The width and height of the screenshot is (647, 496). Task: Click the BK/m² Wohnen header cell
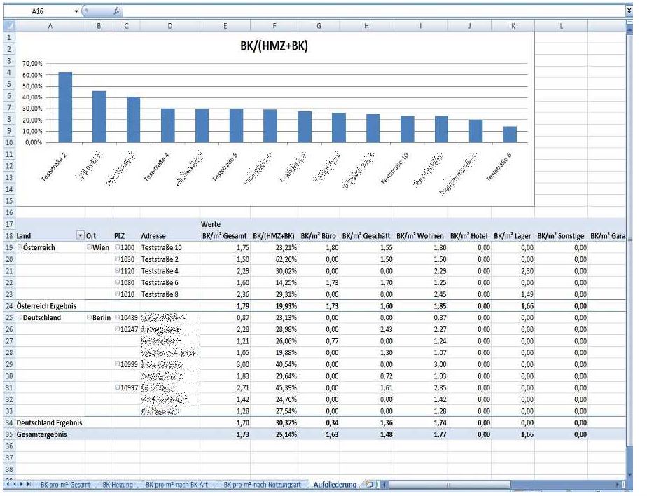(420, 236)
